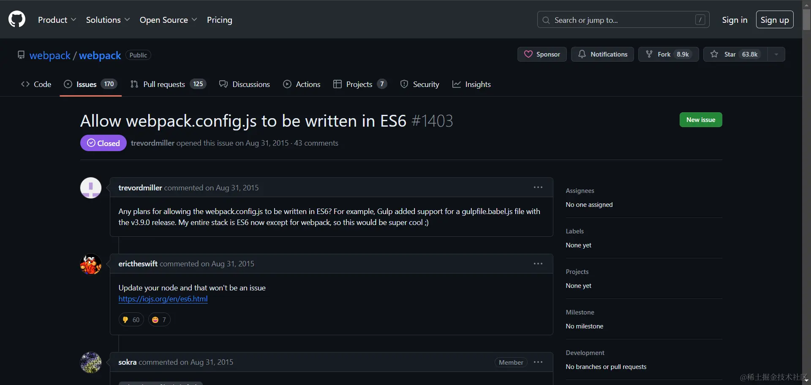Click erictheswift's avatar image
The image size is (811, 385).
[91, 264]
